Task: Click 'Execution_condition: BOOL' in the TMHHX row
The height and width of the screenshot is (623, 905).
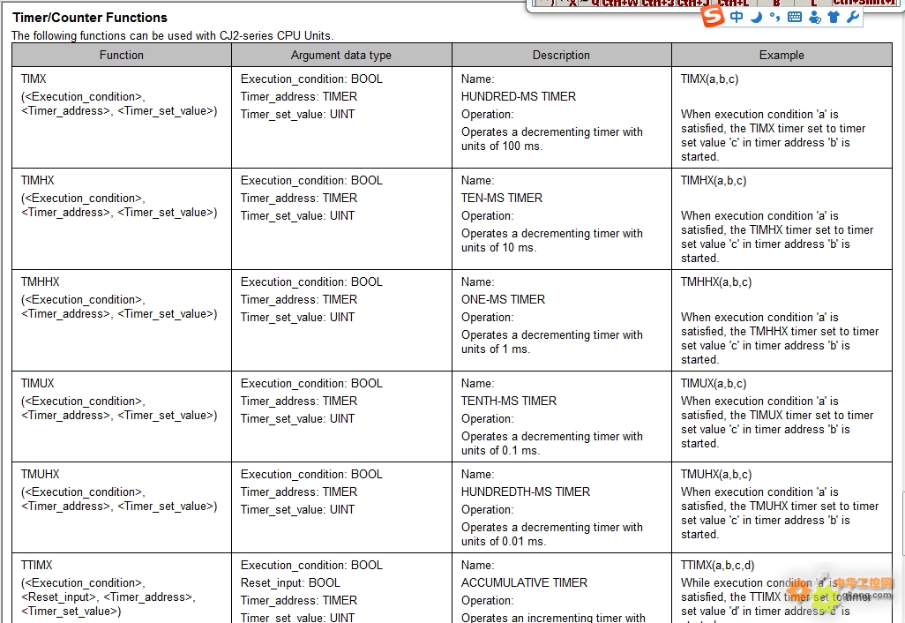Action: point(311,281)
